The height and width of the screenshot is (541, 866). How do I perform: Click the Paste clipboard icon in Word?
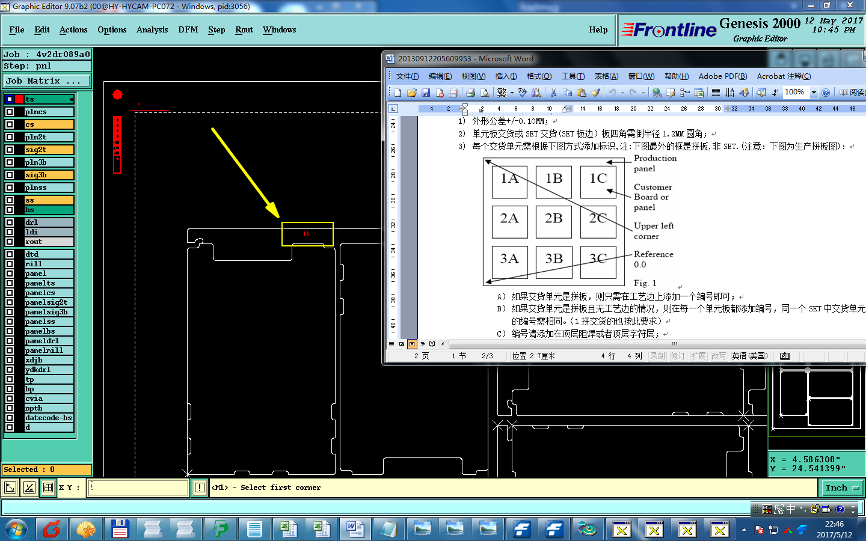click(x=581, y=93)
